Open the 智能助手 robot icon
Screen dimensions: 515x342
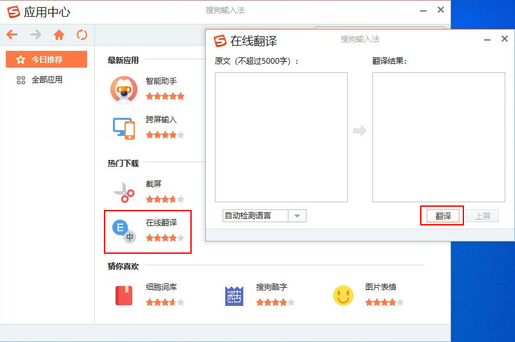124,89
